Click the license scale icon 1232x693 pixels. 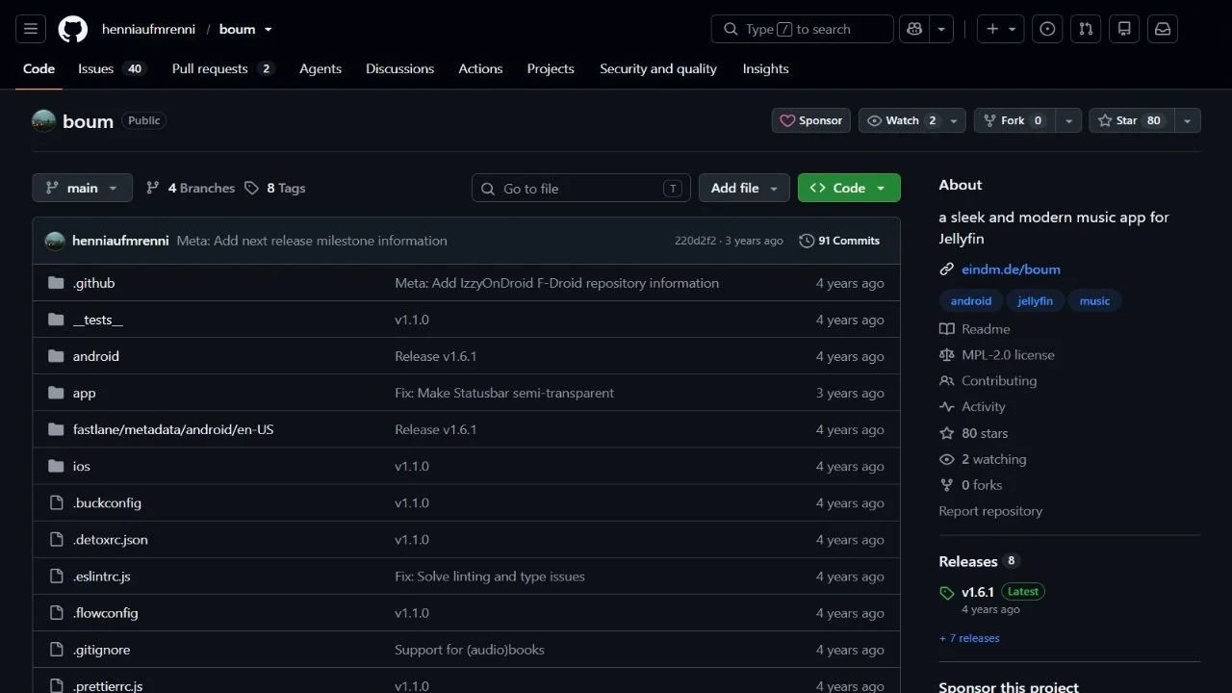tap(947, 355)
